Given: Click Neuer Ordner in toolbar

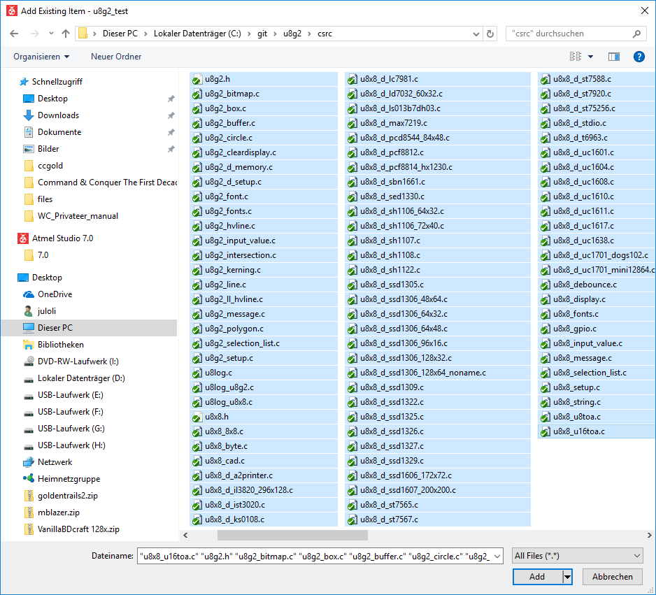Looking at the screenshot, I should (x=116, y=57).
